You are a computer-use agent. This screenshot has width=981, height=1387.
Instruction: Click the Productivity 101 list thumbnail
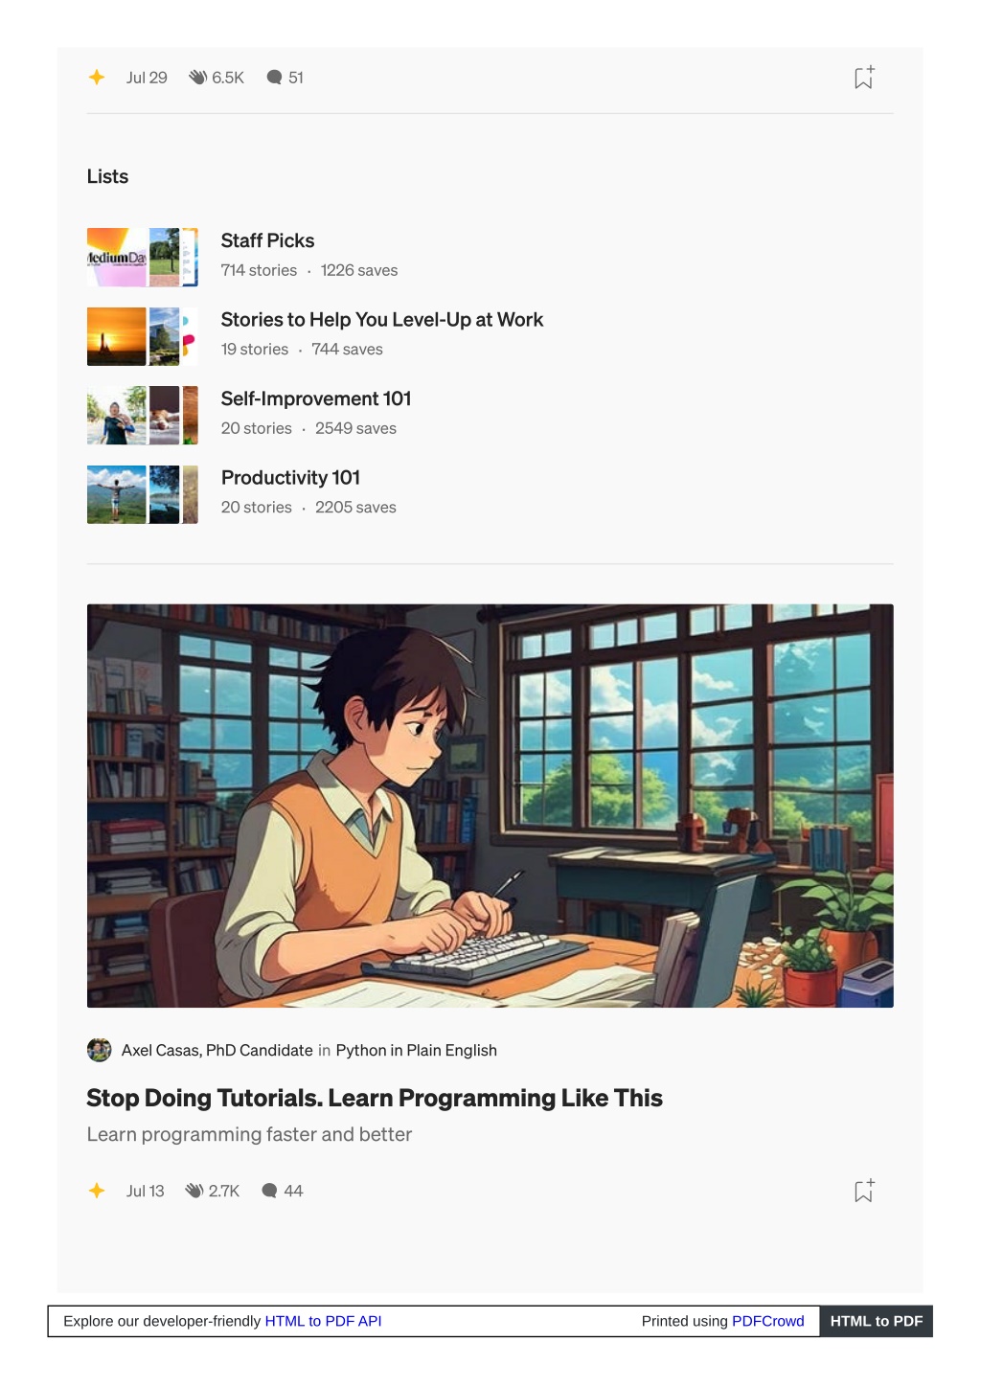[x=143, y=494]
